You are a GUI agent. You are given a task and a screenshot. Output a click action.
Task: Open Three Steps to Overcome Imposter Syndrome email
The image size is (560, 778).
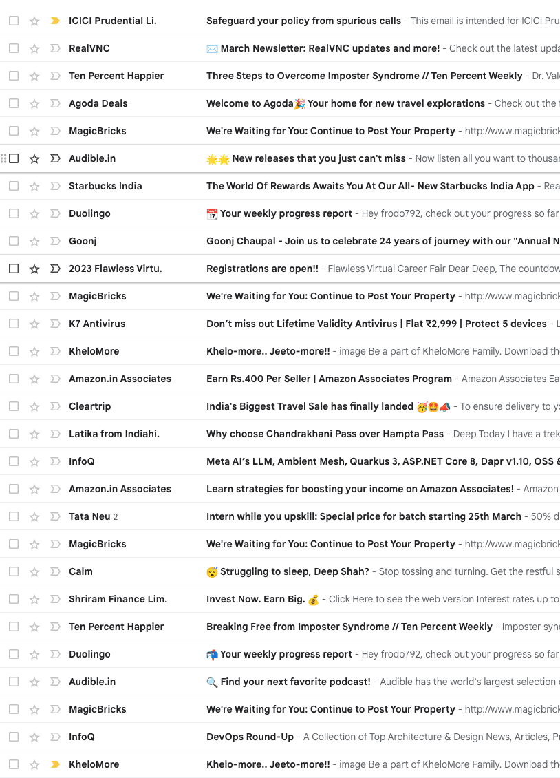tap(364, 76)
